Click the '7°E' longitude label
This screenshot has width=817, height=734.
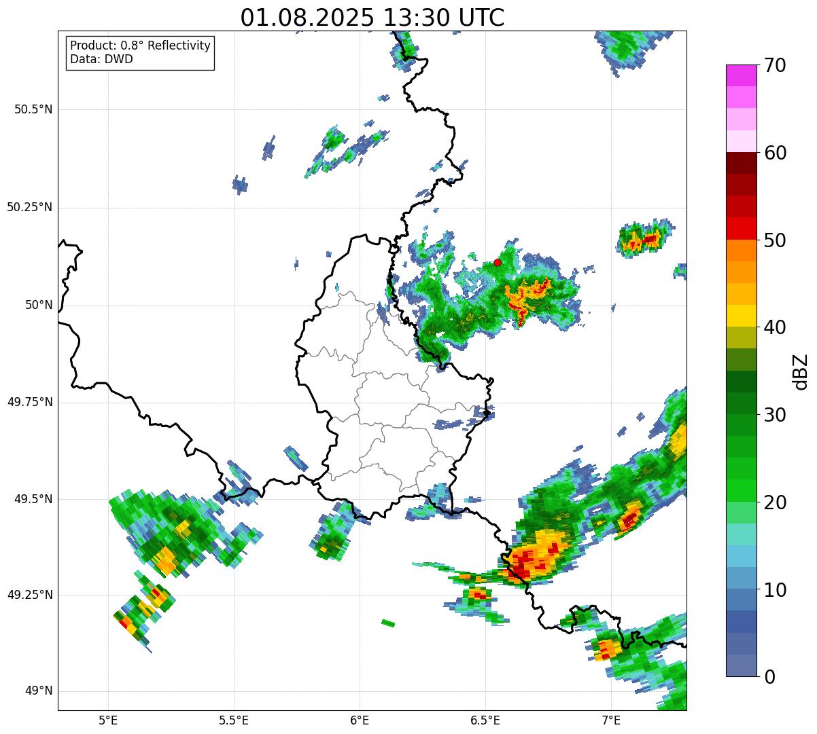click(x=611, y=720)
